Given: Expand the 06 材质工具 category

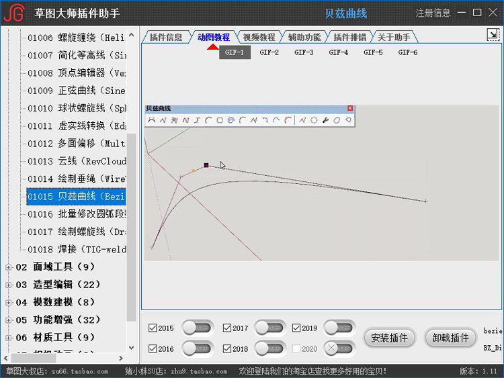Looking at the screenshot, I should pyautogui.click(x=9, y=338).
